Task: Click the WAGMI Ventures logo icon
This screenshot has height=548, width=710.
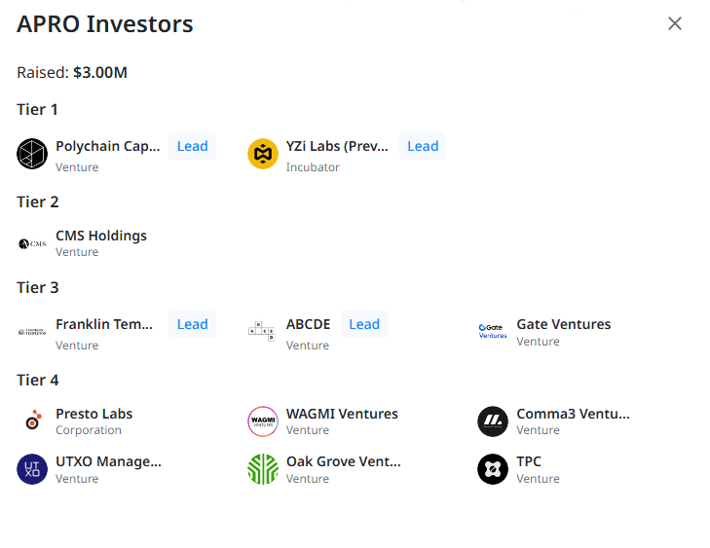Action: pyautogui.click(x=263, y=421)
